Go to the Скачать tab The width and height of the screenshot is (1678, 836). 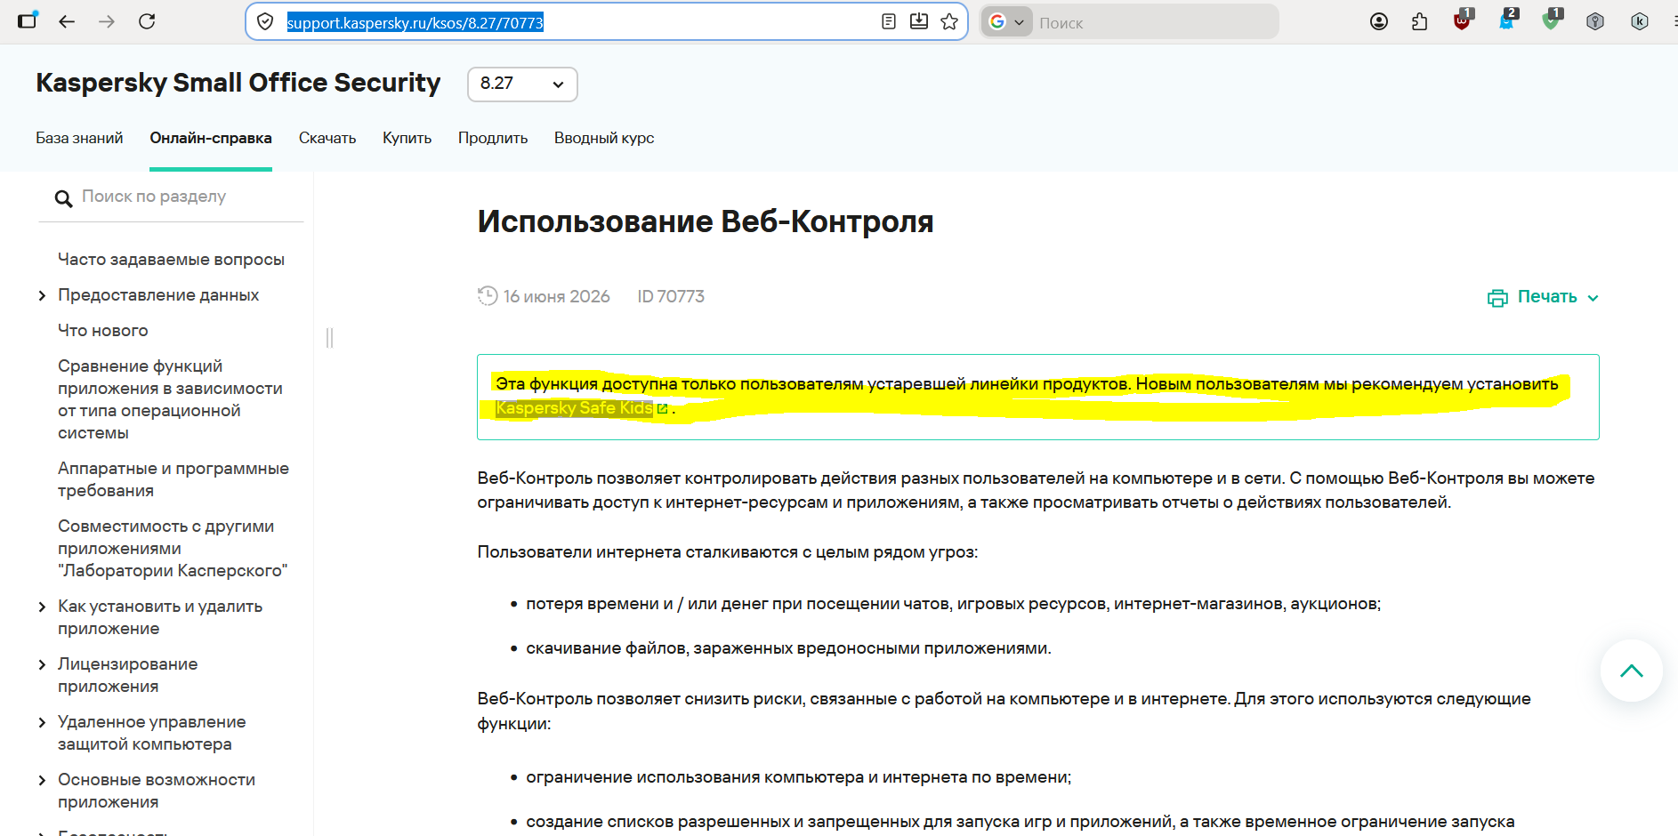(327, 138)
